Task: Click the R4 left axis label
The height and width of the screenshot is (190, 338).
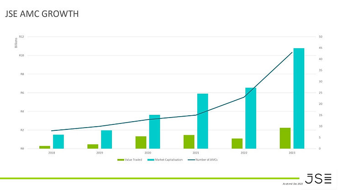Action: click(x=22, y=111)
